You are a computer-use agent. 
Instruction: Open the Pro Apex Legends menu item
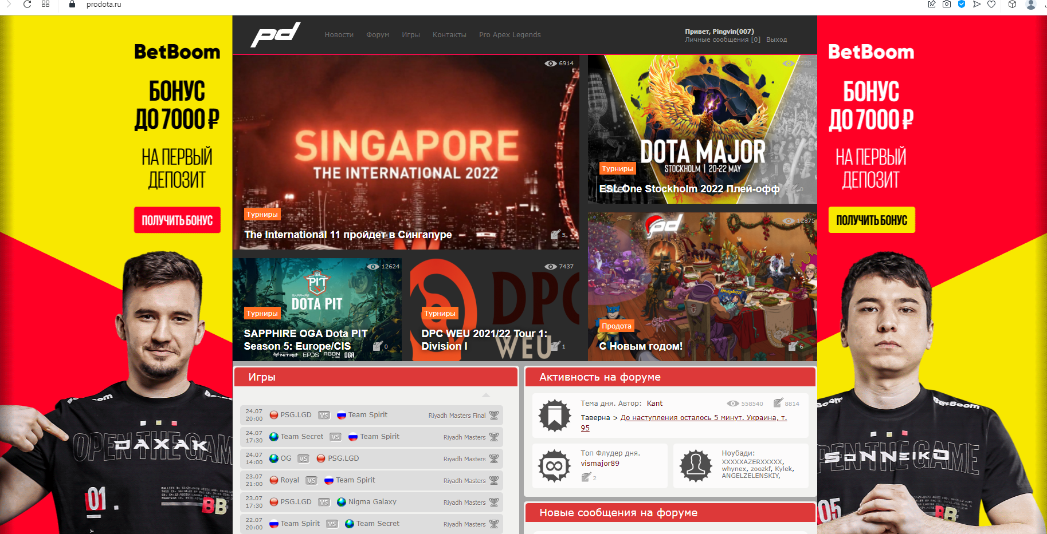tap(510, 35)
